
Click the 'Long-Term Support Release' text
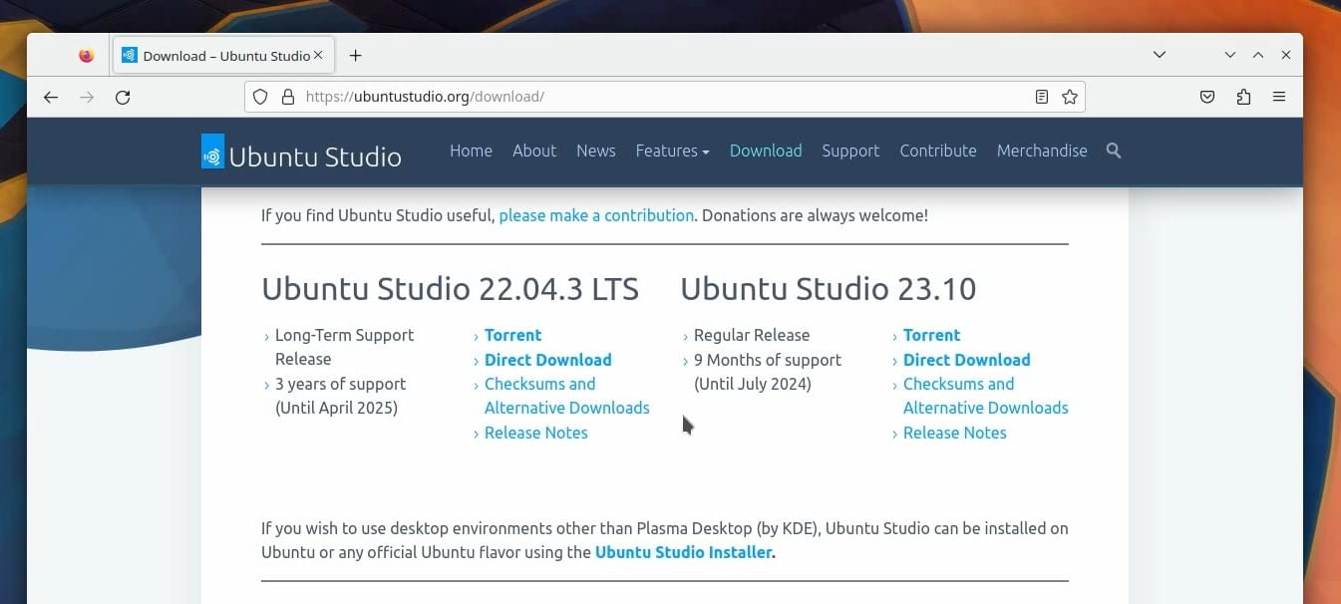[x=344, y=347]
